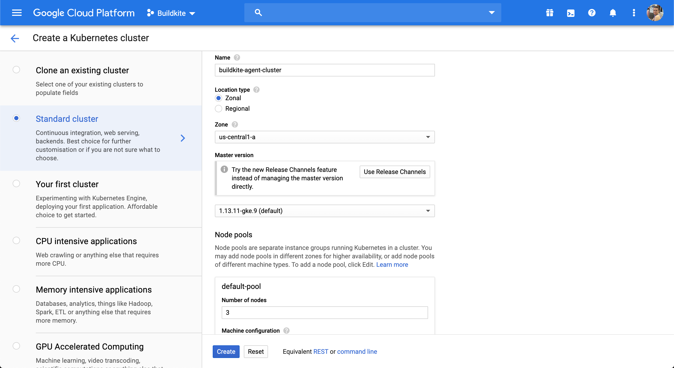
Task: Click help icon next to Name
Action: (x=237, y=57)
